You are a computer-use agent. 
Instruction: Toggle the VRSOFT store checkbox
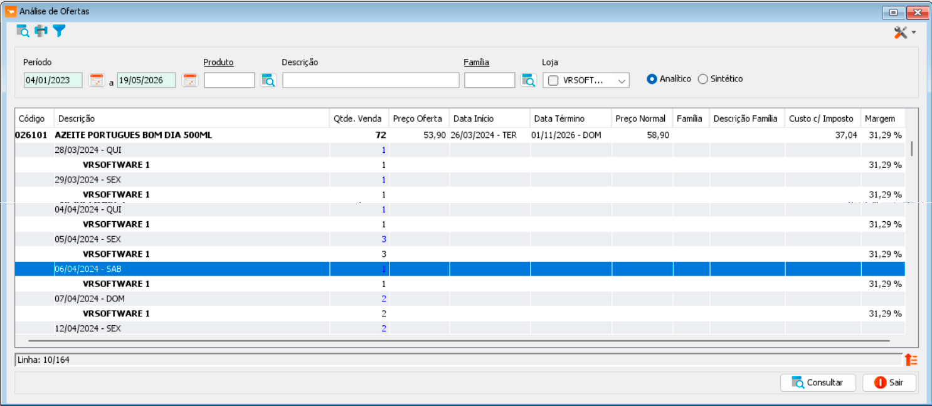point(553,80)
